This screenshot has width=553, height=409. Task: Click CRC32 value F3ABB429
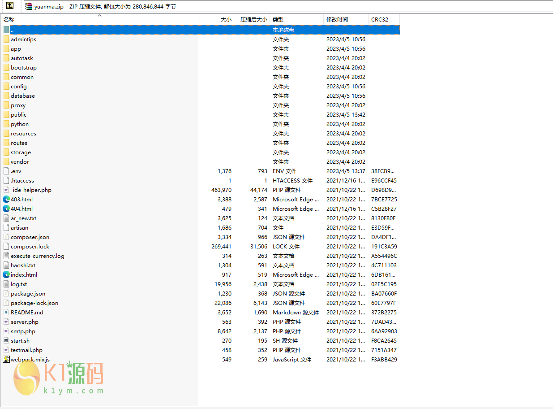[384, 359]
